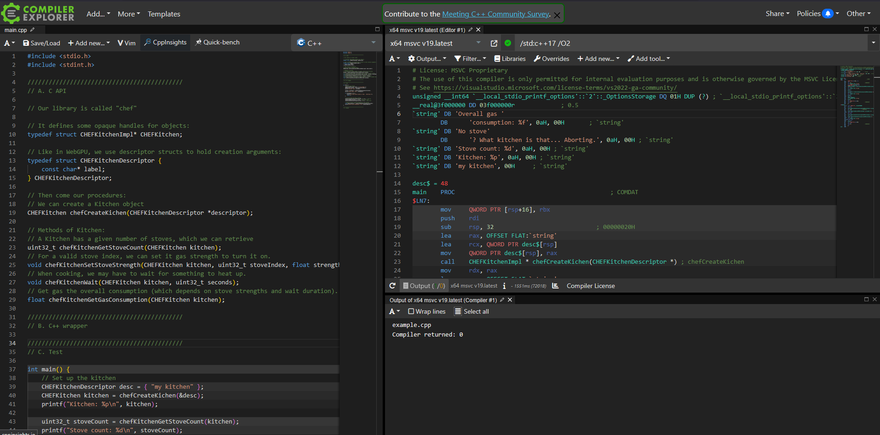
Task: Click the license URL in assembly output
Action: tap(555, 88)
